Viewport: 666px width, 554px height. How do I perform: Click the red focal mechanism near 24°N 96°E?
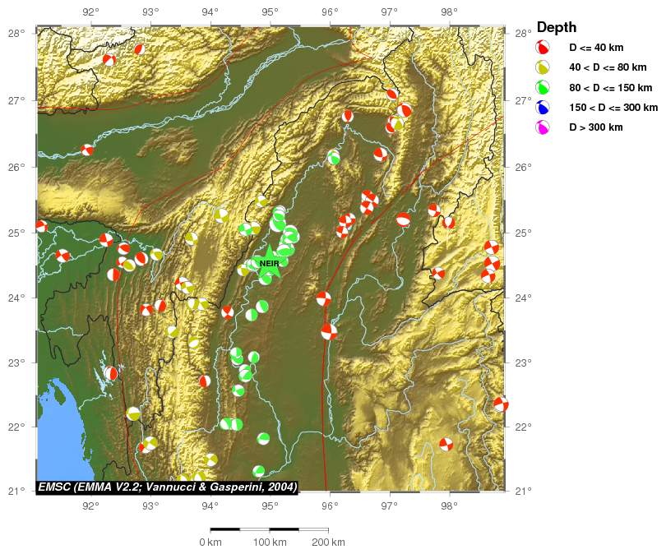pos(324,299)
